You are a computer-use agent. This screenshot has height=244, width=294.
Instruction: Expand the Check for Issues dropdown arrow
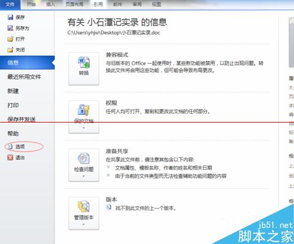[83, 176]
